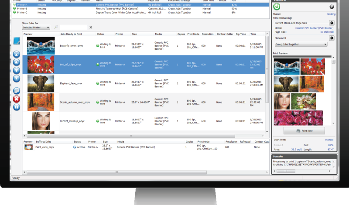Select the Printer-C row
This screenshot has width=349, height=205.
pos(140,13)
